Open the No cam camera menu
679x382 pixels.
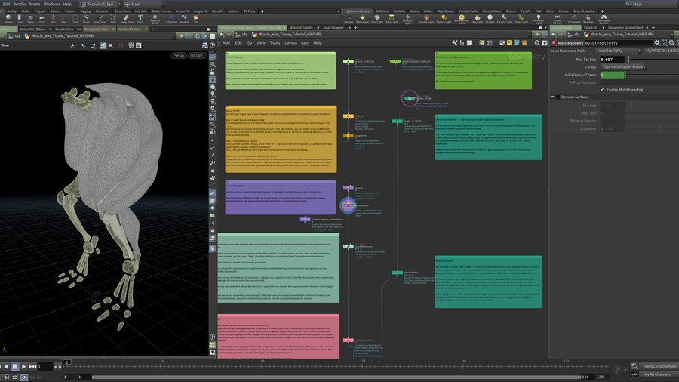[x=198, y=55]
